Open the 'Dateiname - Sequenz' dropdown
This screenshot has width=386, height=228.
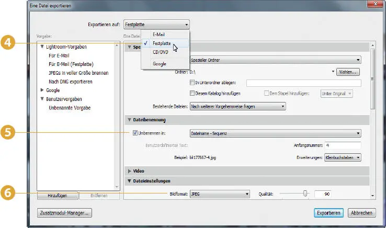[x=276, y=133]
